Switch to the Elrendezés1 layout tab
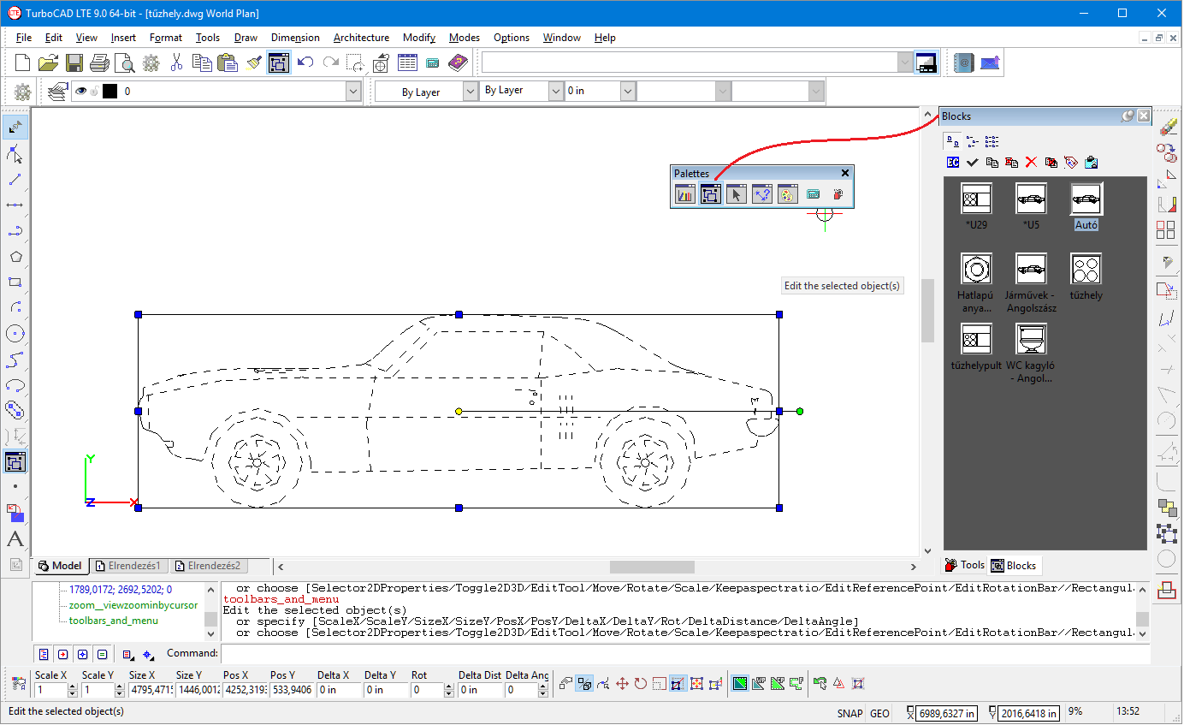1184x725 pixels. click(x=128, y=567)
